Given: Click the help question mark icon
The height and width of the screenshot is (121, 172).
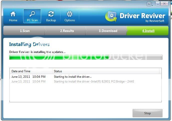Looking at the screenshot, I should 149,4.
